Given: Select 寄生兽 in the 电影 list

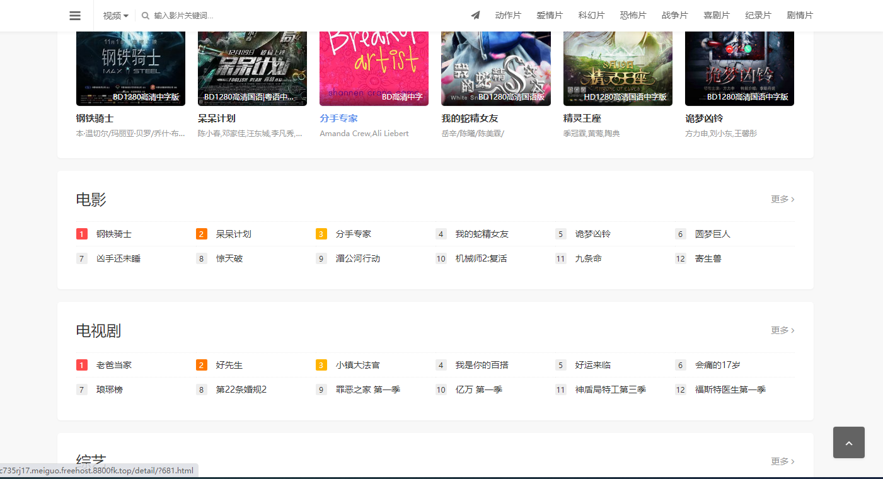Looking at the screenshot, I should coord(708,258).
